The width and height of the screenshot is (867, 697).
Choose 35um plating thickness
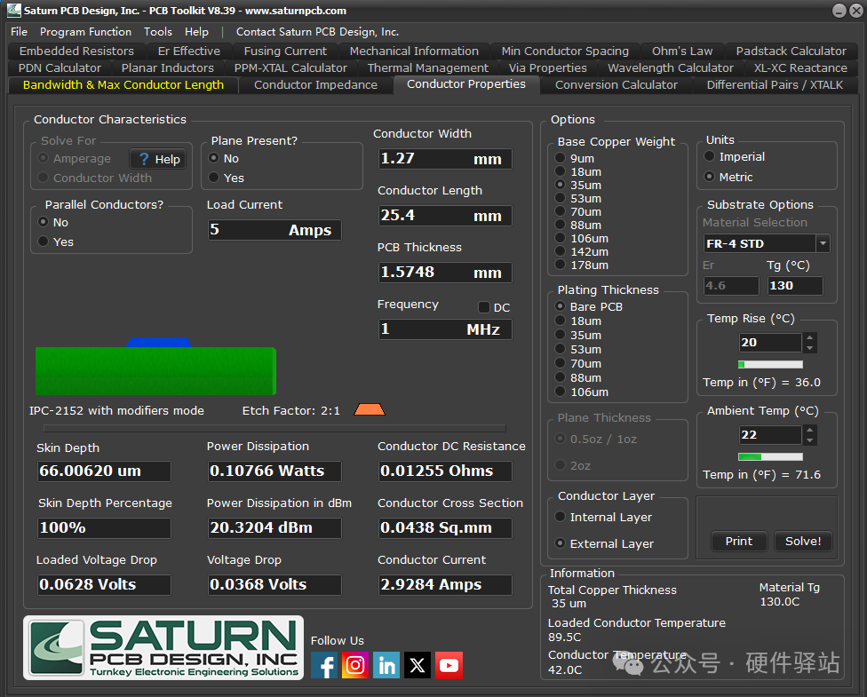pos(561,335)
